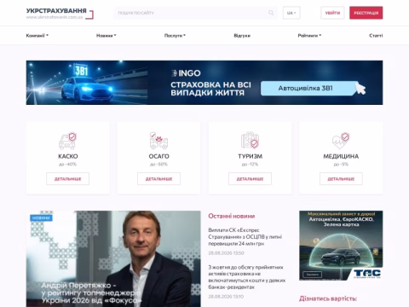This screenshot has height=307, width=409.
Task: Click the до -12% discount text
Action: point(250,165)
